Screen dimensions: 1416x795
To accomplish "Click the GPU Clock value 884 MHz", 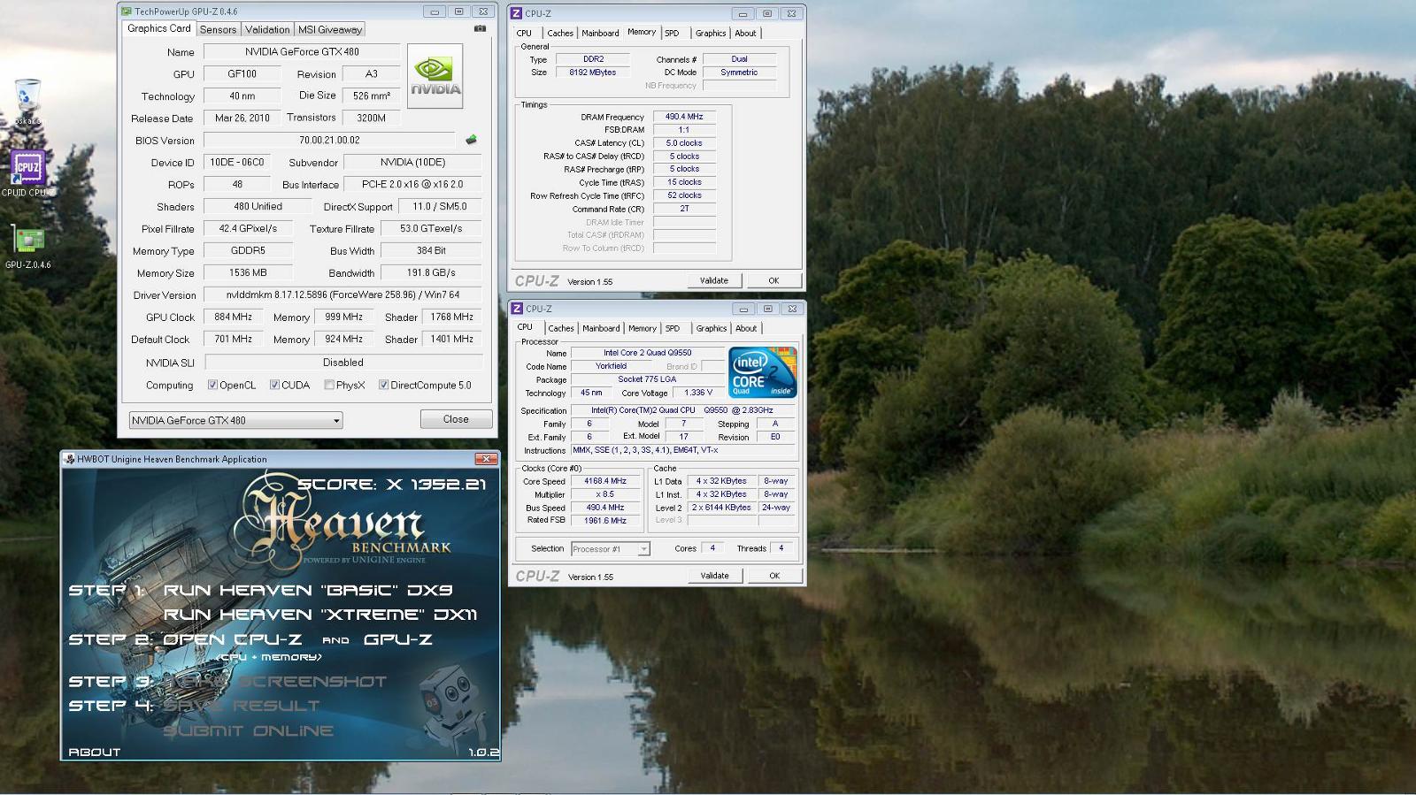I will (234, 317).
